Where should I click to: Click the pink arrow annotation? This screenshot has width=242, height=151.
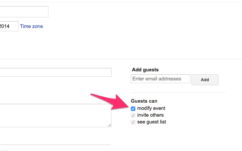click(110, 100)
